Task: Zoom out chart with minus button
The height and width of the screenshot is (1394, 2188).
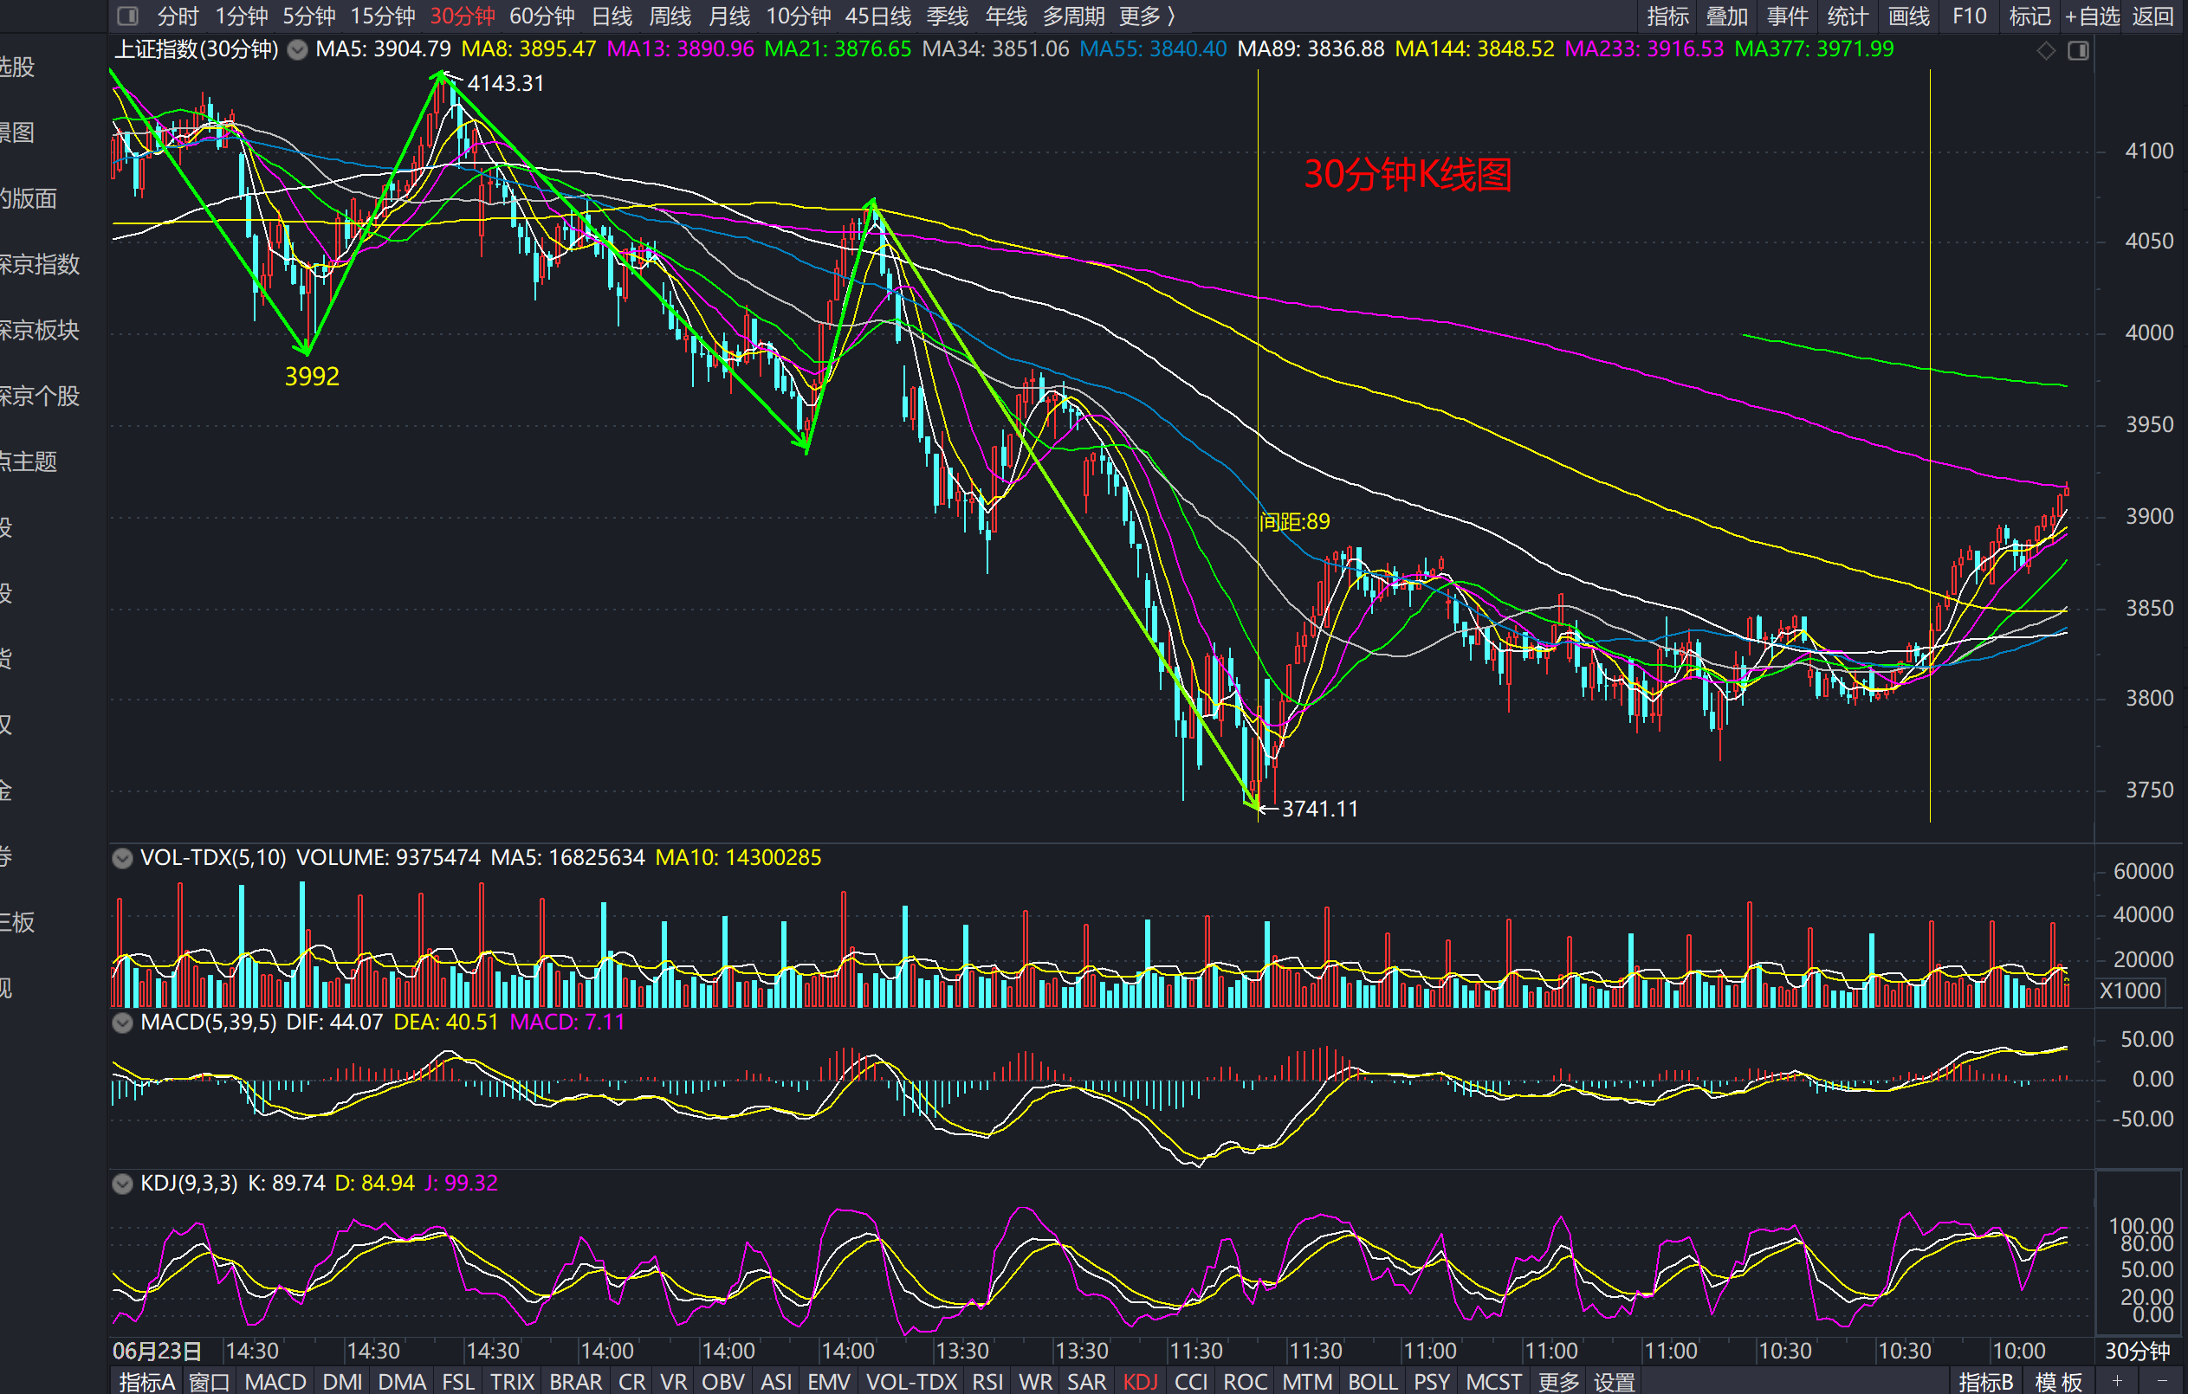Action: [x=2161, y=1380]
